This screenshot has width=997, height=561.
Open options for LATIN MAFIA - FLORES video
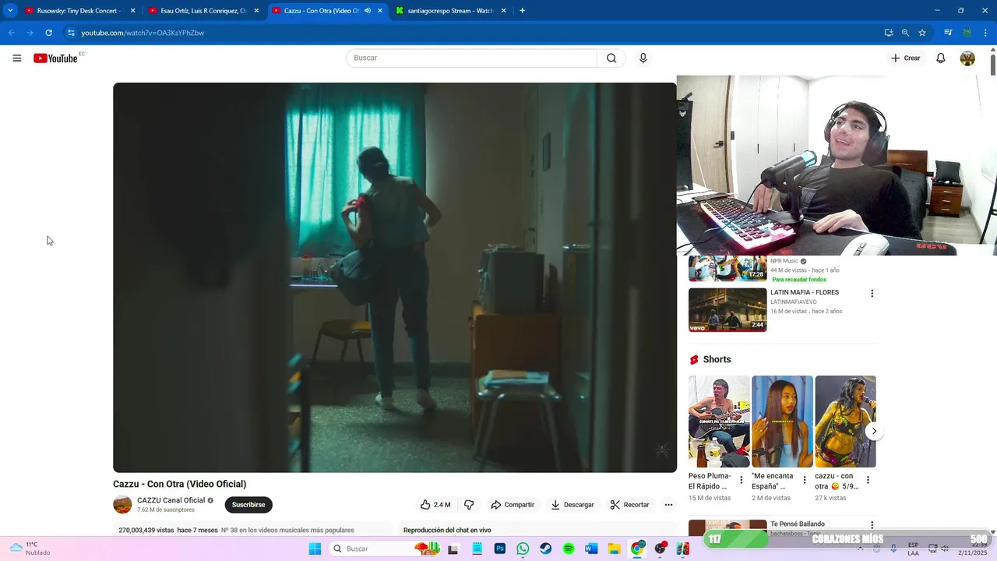click(872, 294)
